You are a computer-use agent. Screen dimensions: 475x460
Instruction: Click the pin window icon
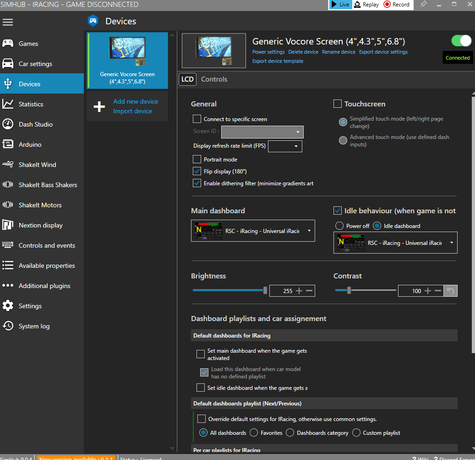(424, 4)
